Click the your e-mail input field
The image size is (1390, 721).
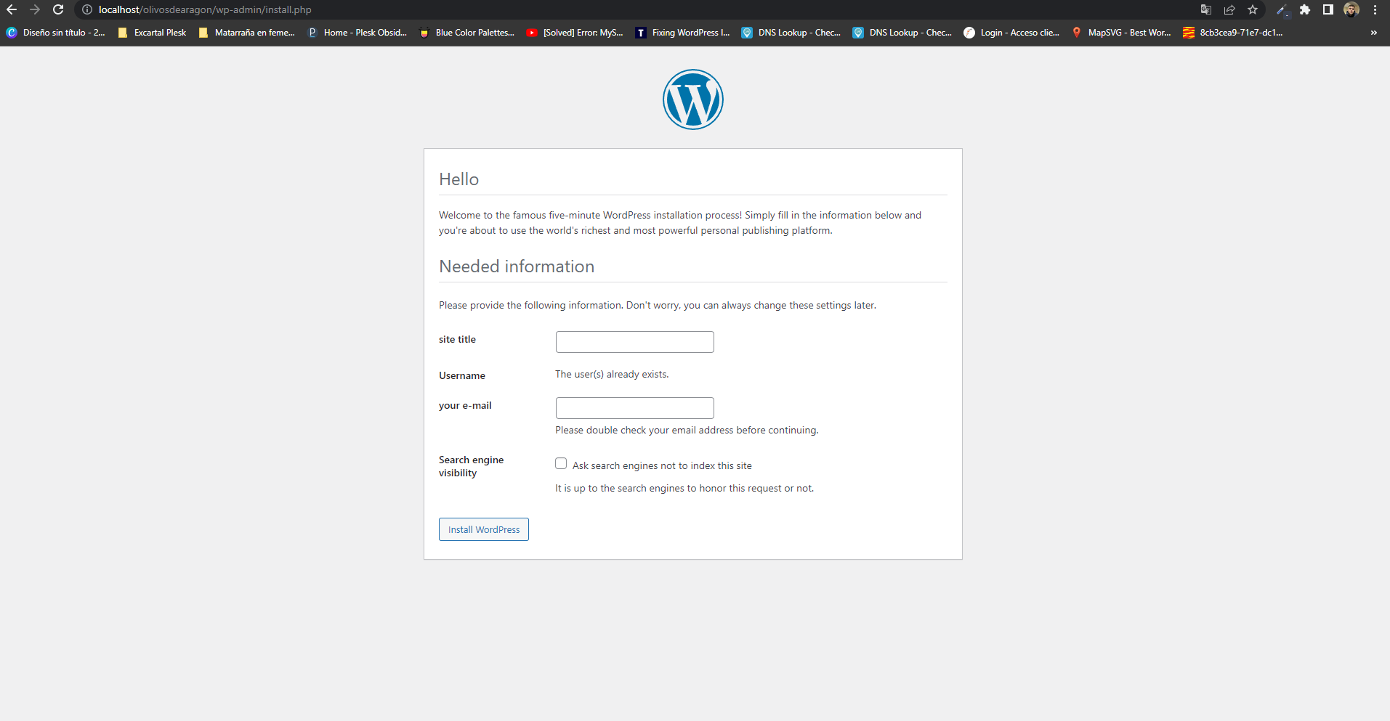click(x=634, y=408)
